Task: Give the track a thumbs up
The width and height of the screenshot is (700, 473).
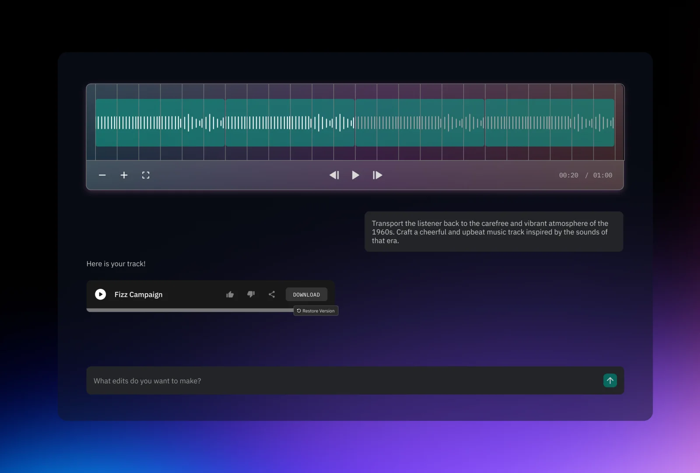Action: click(x=230, y=294)
